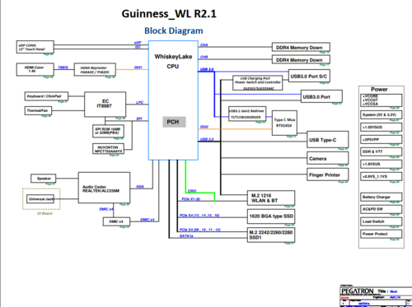The height and width of the screenshot is (307, 412).
Task: Select the "LPC" bus label
Action: [139, 102]
